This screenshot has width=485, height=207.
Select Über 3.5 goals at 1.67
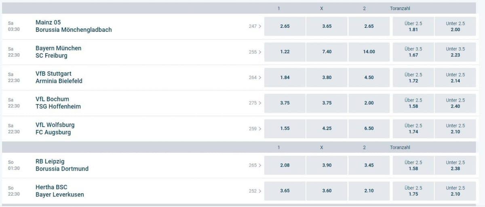[413, 52]
